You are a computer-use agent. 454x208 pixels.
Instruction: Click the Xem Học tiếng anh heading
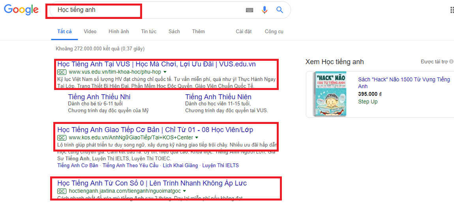[x=335, y=62]
